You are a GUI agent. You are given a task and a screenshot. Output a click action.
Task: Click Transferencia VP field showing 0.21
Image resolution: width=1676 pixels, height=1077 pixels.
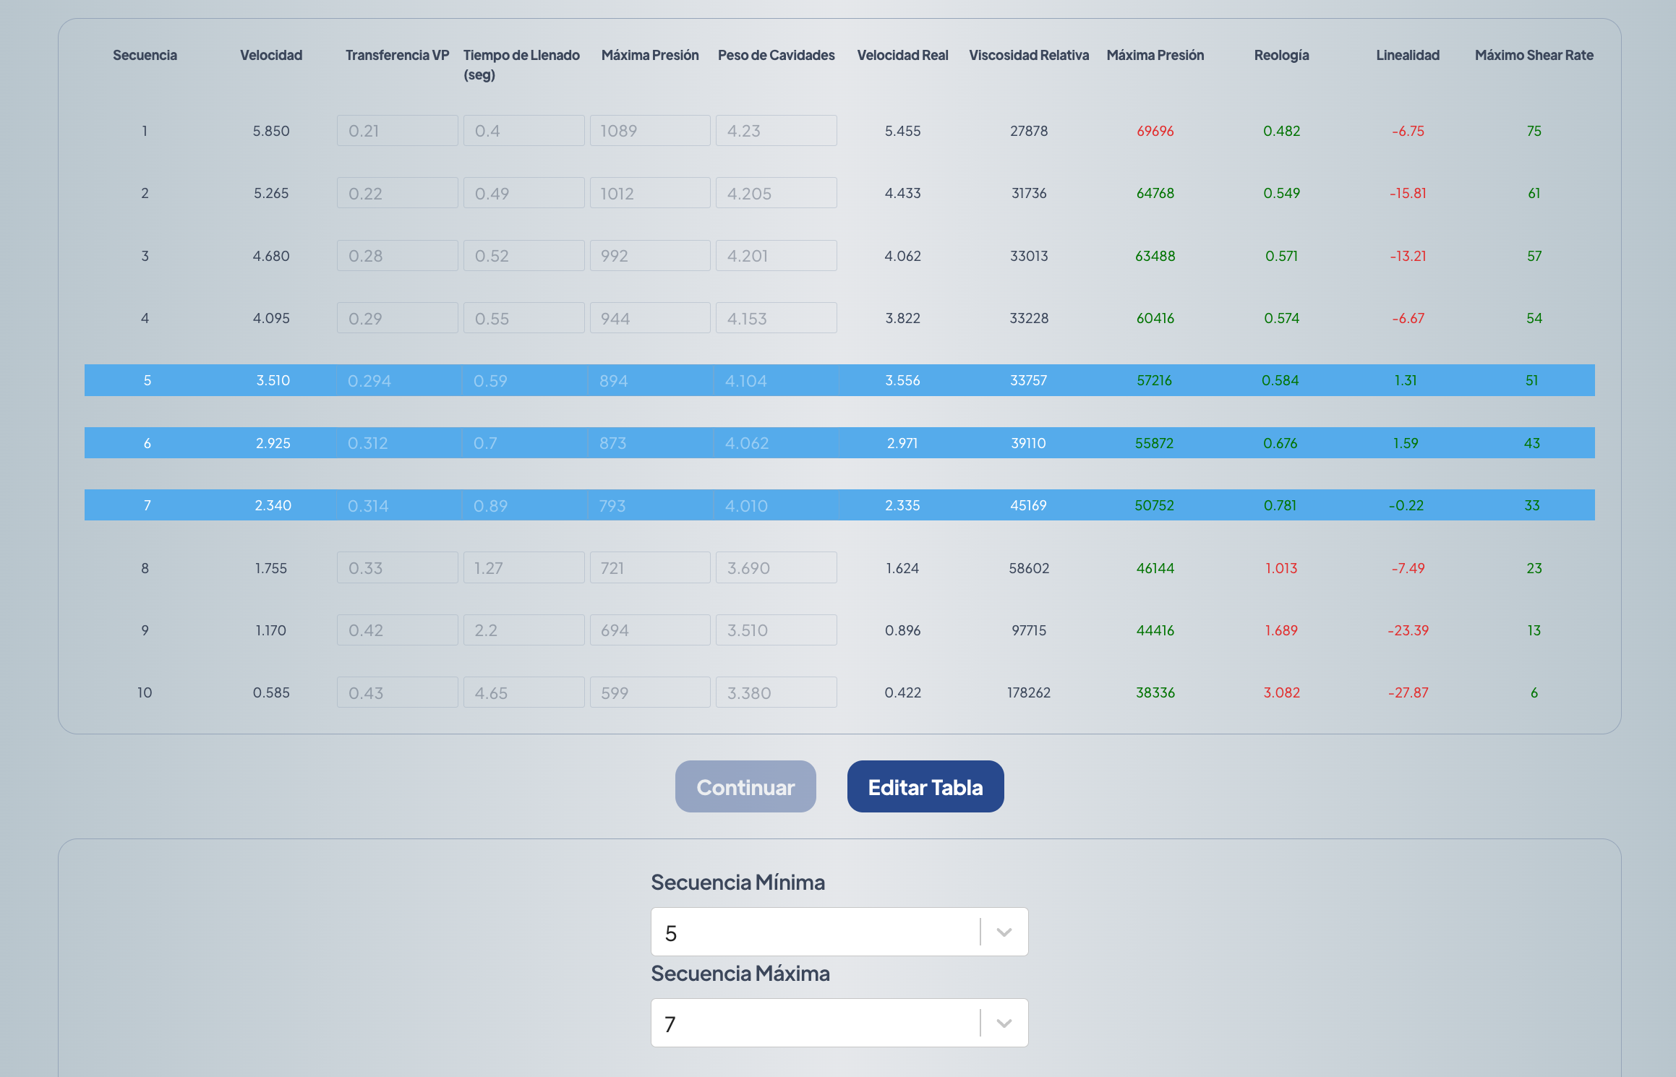click(x=397, y=131)
